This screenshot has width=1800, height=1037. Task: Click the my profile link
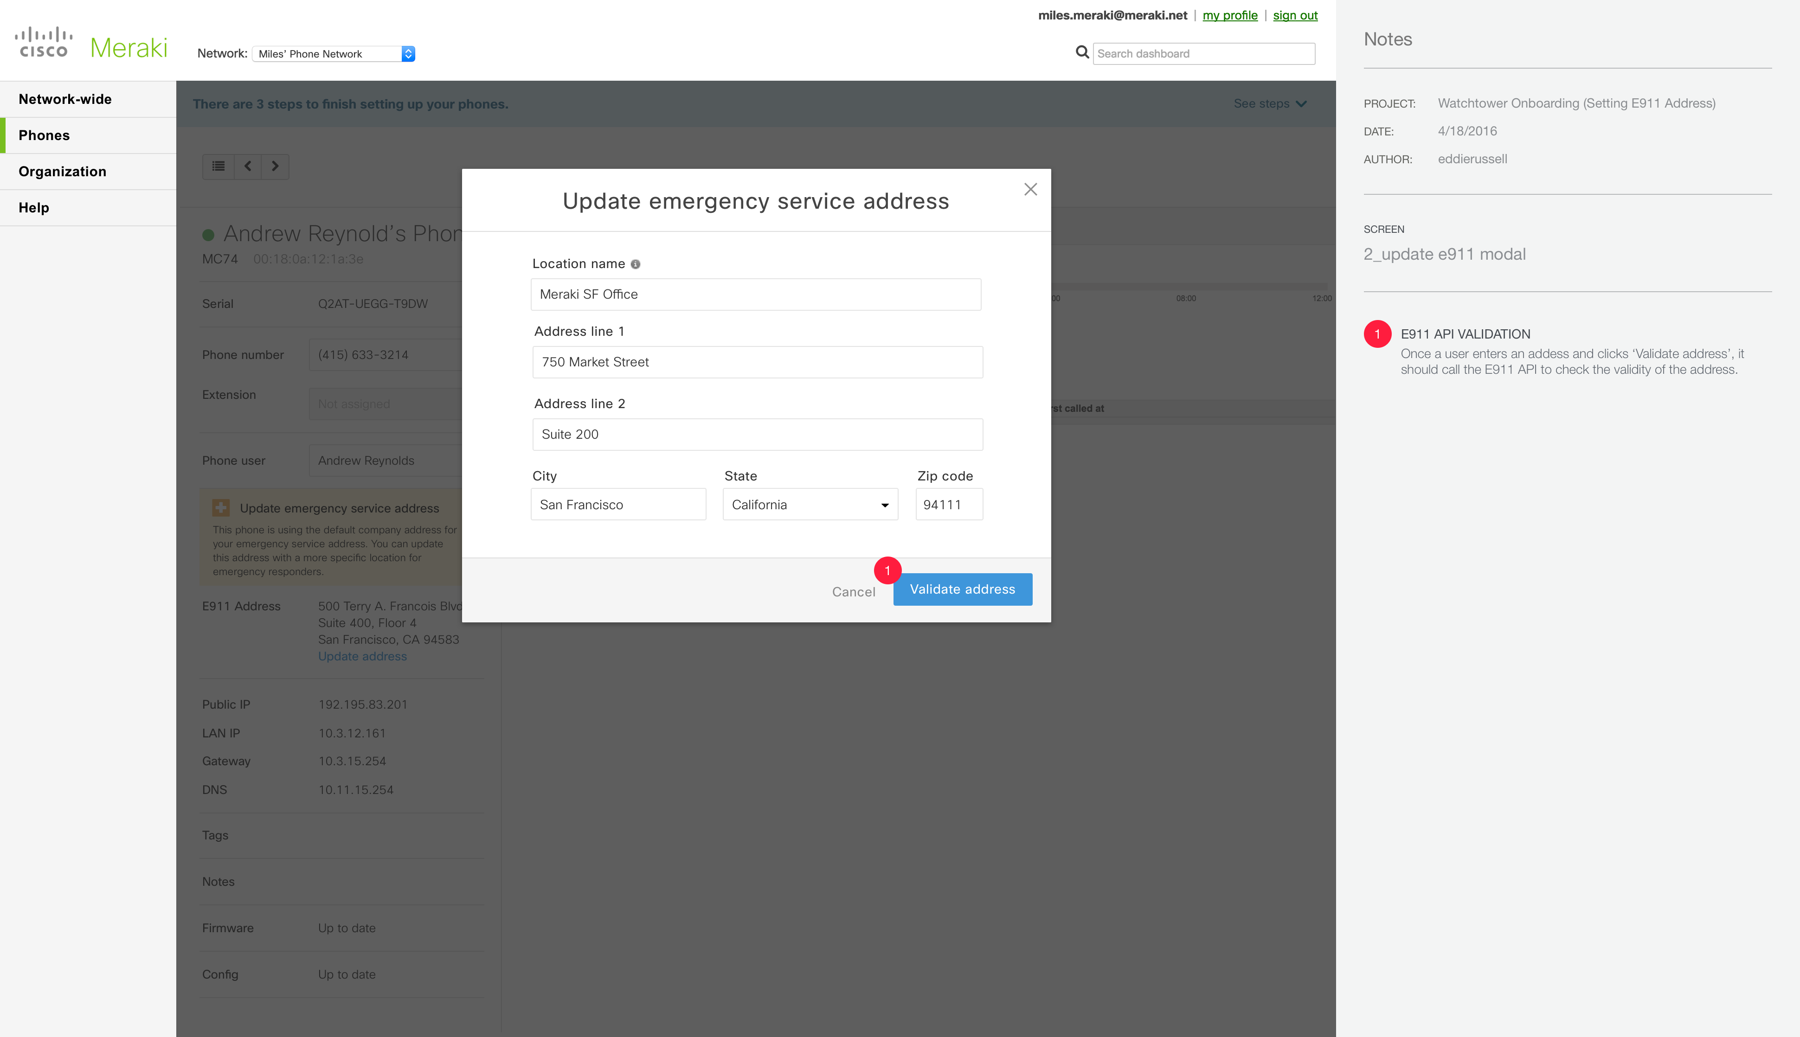coord(1229,16)
